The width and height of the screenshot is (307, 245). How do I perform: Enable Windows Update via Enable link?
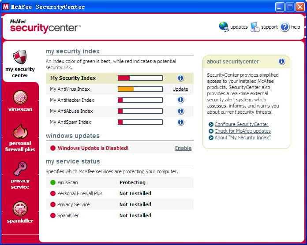pos(183,148)
